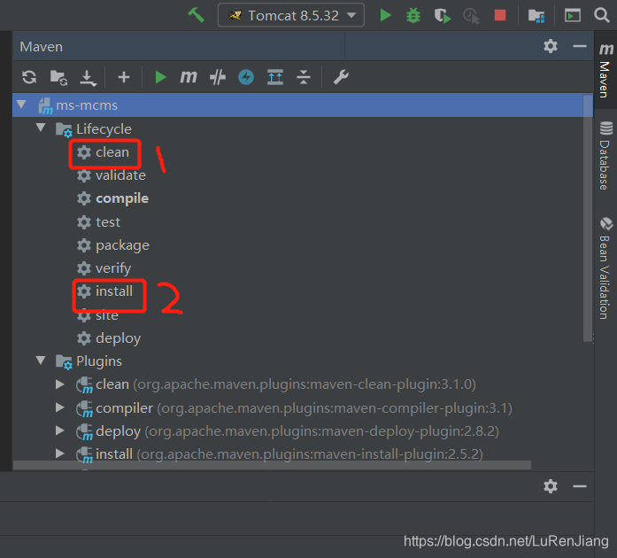Execute Maven goal using the m icon
The height and width of the screenshot is (558, 617).
188,77
